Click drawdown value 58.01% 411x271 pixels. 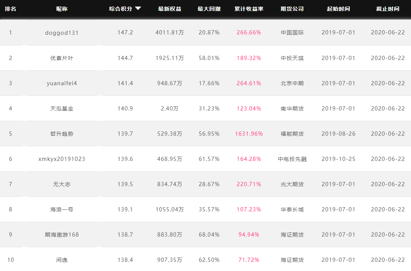209,58
